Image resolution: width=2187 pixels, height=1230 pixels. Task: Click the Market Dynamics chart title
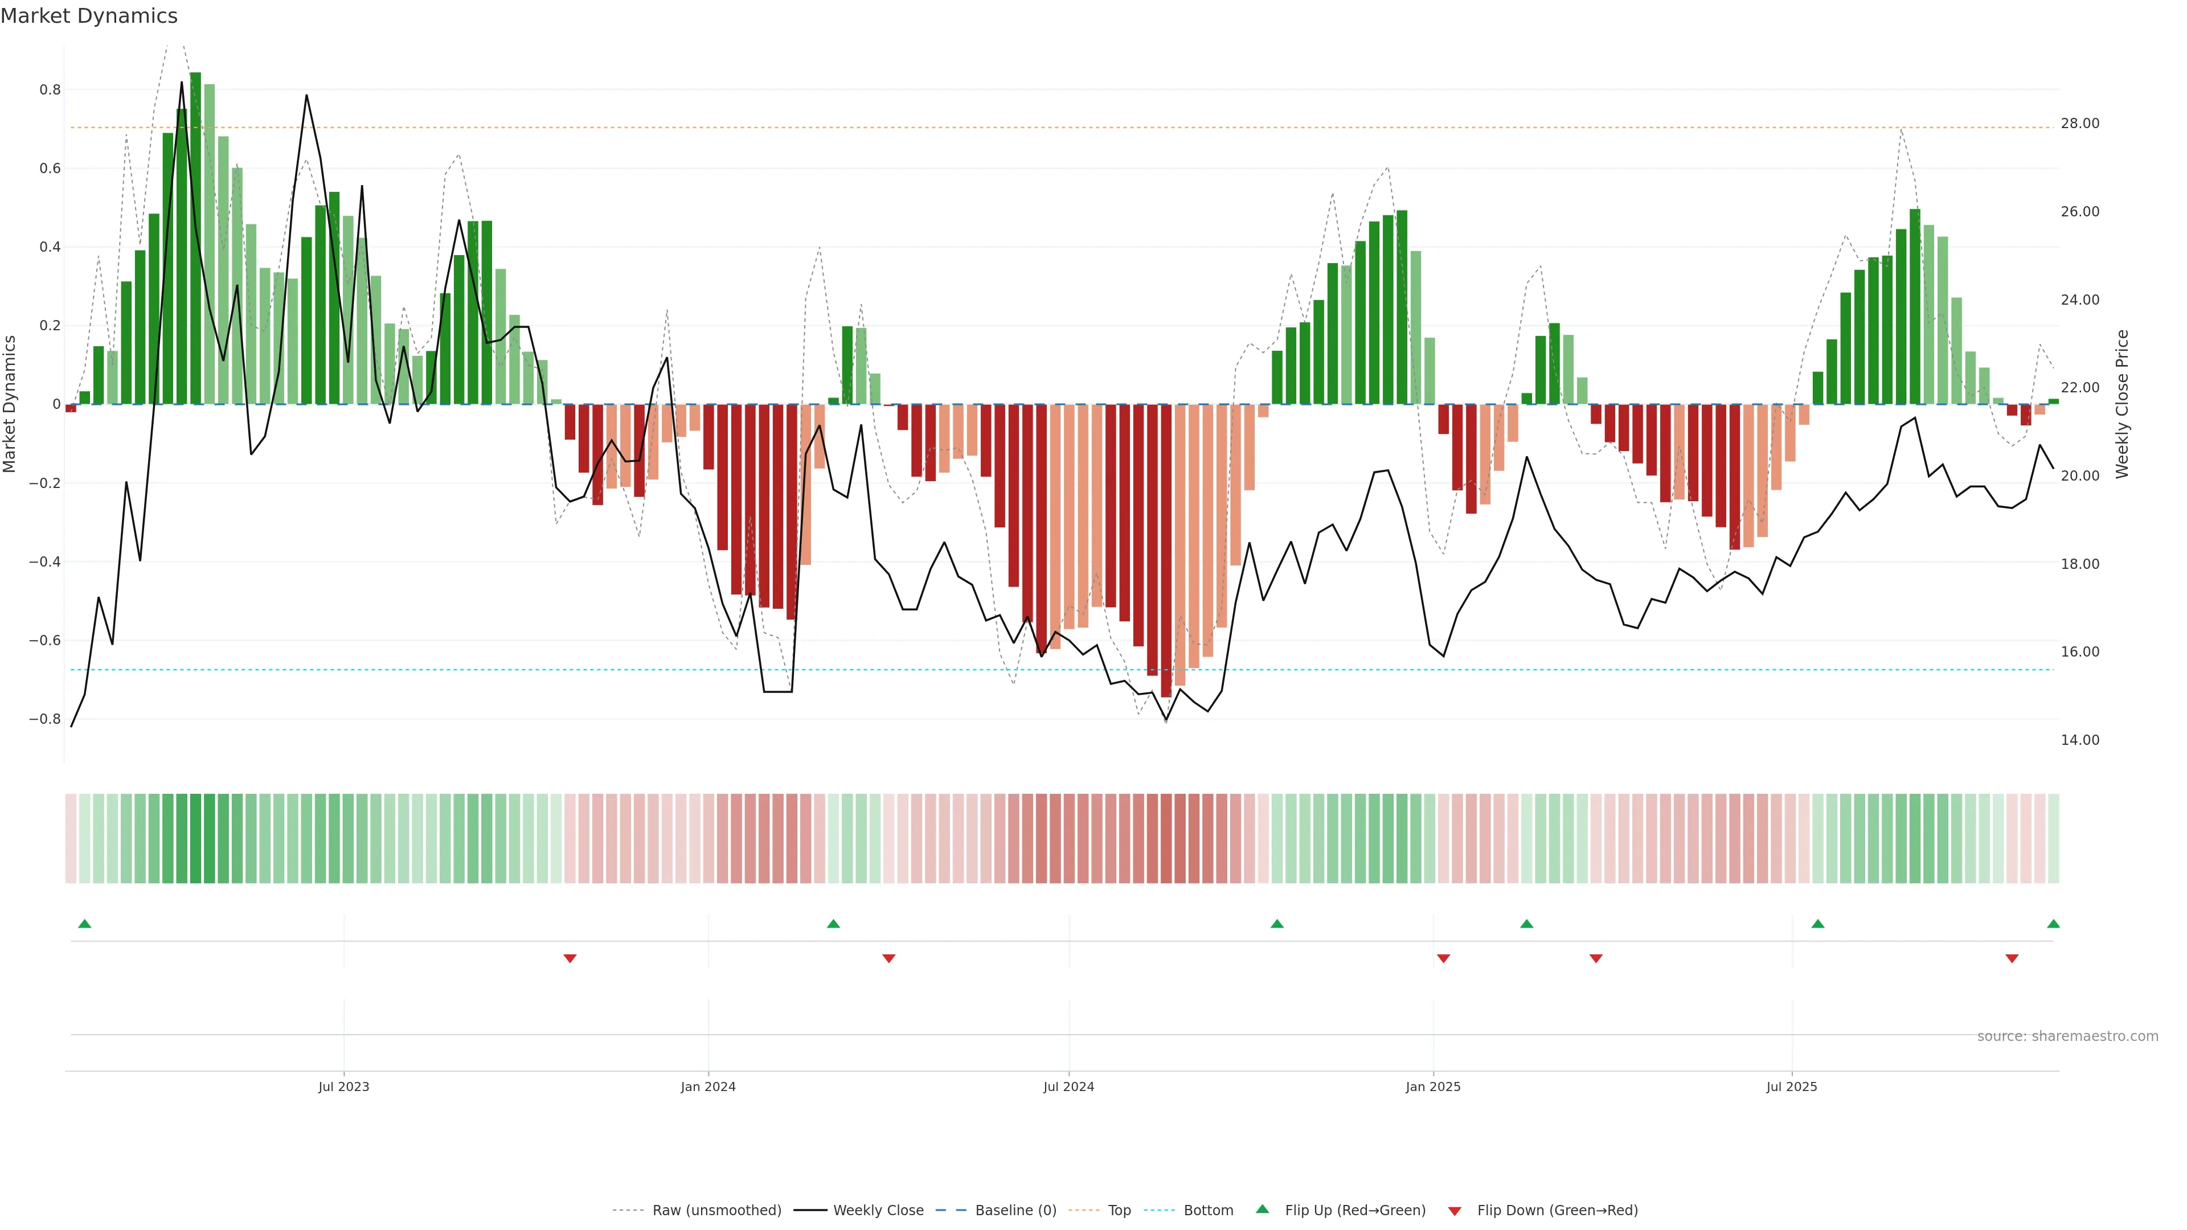[89, 16]
